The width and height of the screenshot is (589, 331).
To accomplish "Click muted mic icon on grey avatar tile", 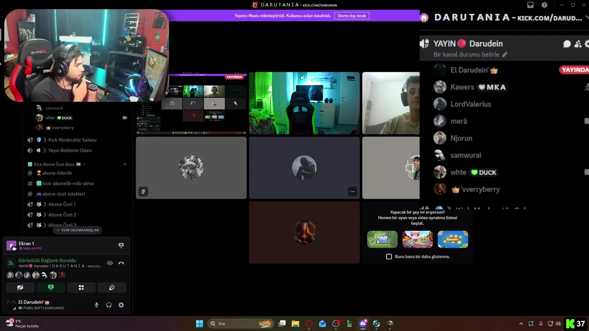I will 143,192.
